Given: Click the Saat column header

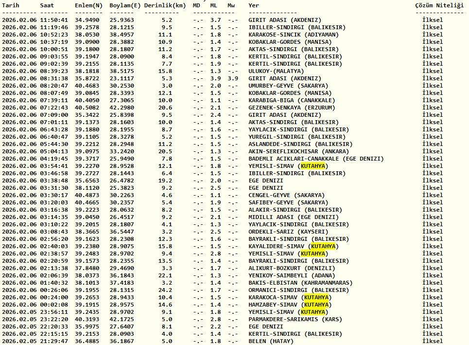Looking at the screenshot, I should point(47,5).
